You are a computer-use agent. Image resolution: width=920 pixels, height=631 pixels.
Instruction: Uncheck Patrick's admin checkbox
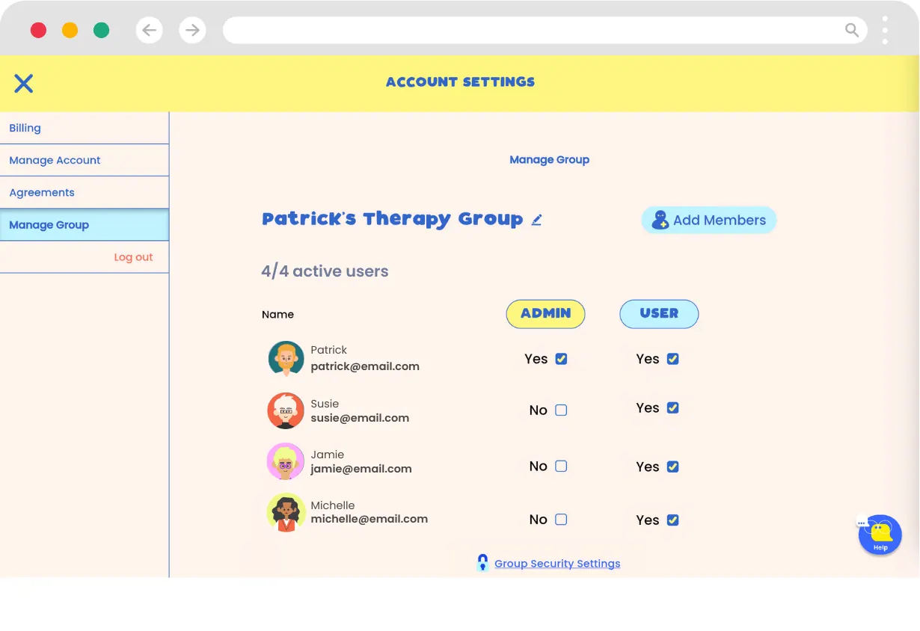(561, 359)
